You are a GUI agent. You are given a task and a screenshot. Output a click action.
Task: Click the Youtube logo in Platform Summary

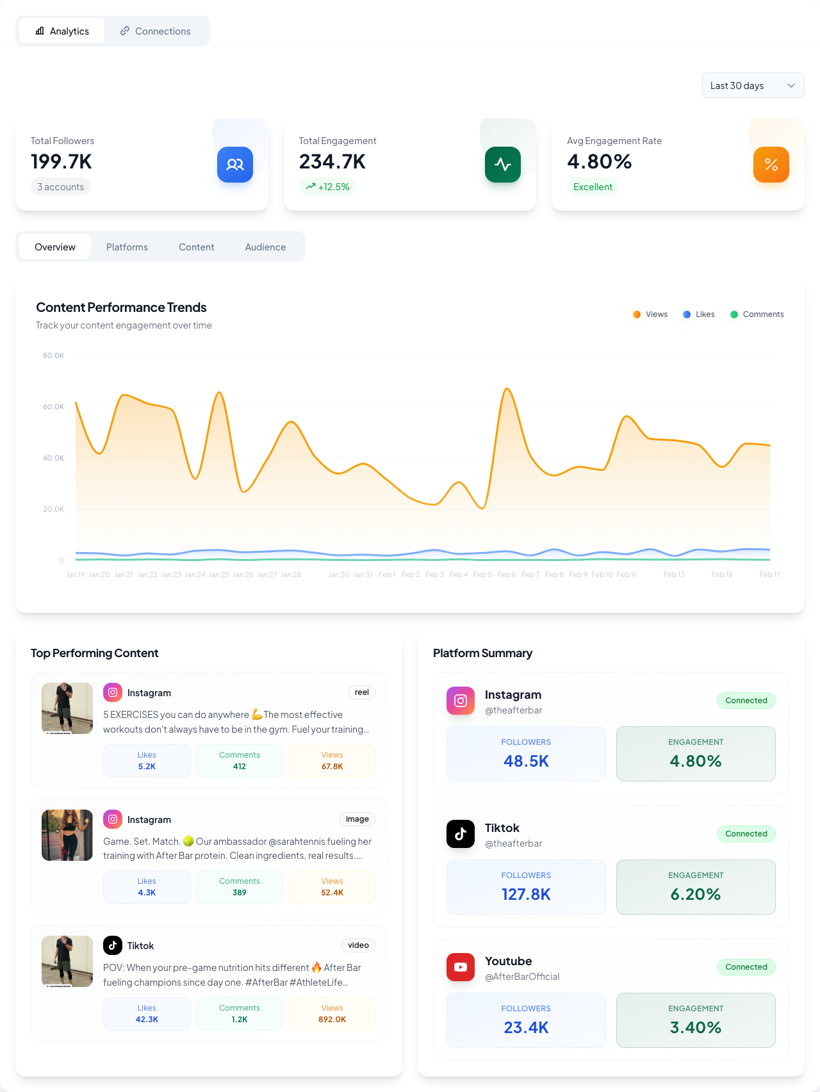pyautogui.click(x=461, y=967)
